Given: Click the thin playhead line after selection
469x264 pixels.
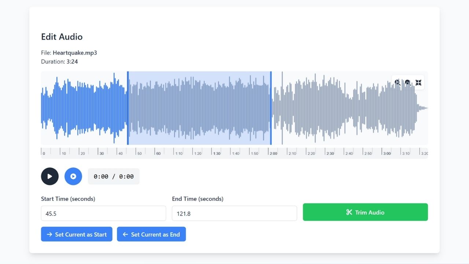Looking at the screenshot, I should point(282,108).
